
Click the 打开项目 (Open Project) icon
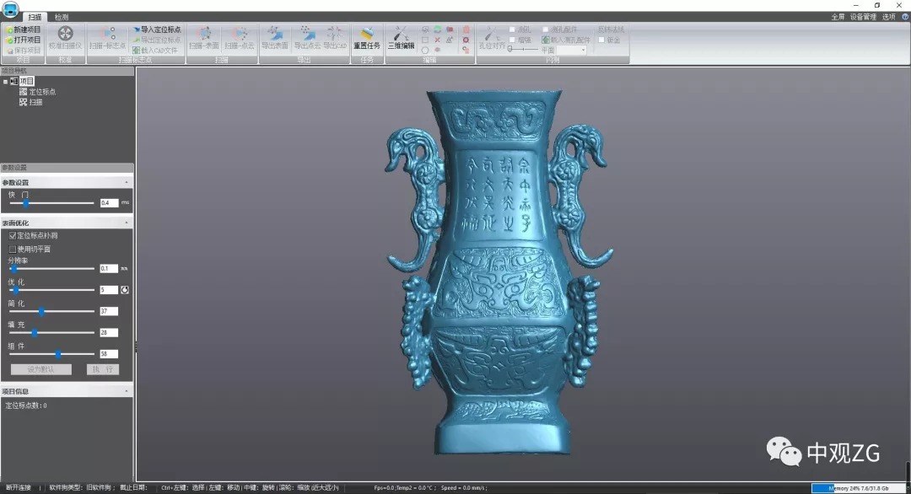(9, 40)
